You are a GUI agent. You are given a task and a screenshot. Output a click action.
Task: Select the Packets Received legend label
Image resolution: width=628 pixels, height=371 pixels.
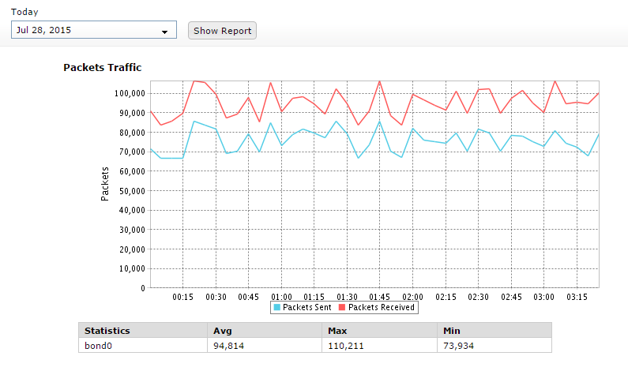click(381, 307)
